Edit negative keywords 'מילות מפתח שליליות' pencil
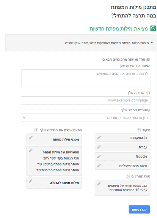Screen dimensions: 157x218 [x=99, y=166]
